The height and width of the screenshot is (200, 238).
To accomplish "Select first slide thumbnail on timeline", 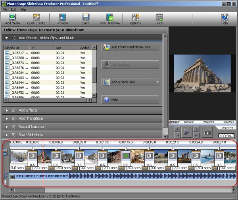I will pos(19,156).
